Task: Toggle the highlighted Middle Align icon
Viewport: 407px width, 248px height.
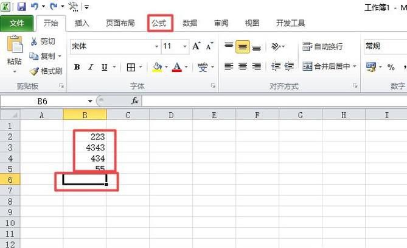Action: pos(243,47)
